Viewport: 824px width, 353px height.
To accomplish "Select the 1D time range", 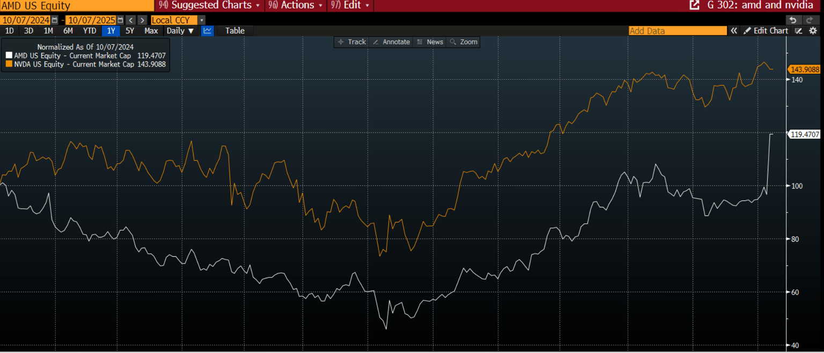I will pos(9,31).
